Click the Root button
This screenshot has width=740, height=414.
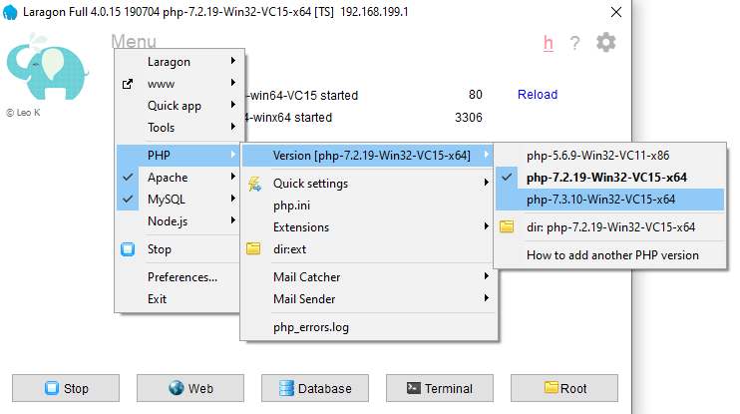(x=563, y=388)
